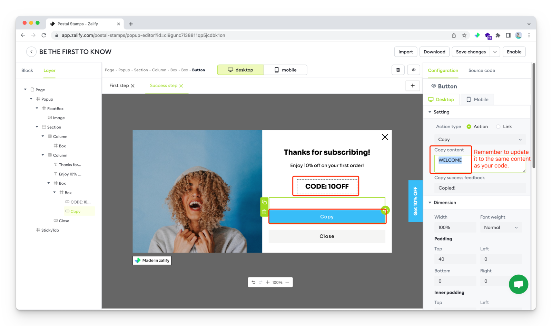Close the popup with the X icon
Viewport: 552px width, 326px height.
click(385, 137)
